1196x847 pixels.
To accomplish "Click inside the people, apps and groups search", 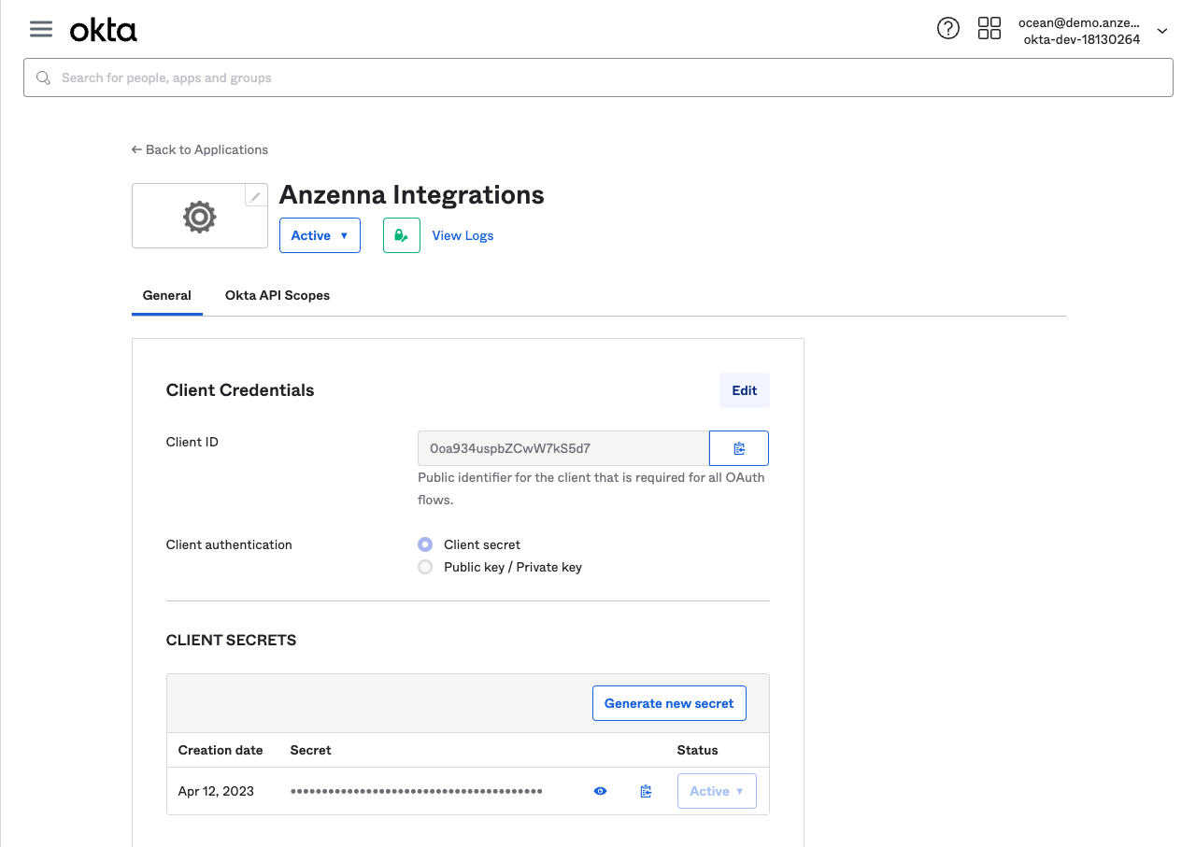I will coord(598,78).
